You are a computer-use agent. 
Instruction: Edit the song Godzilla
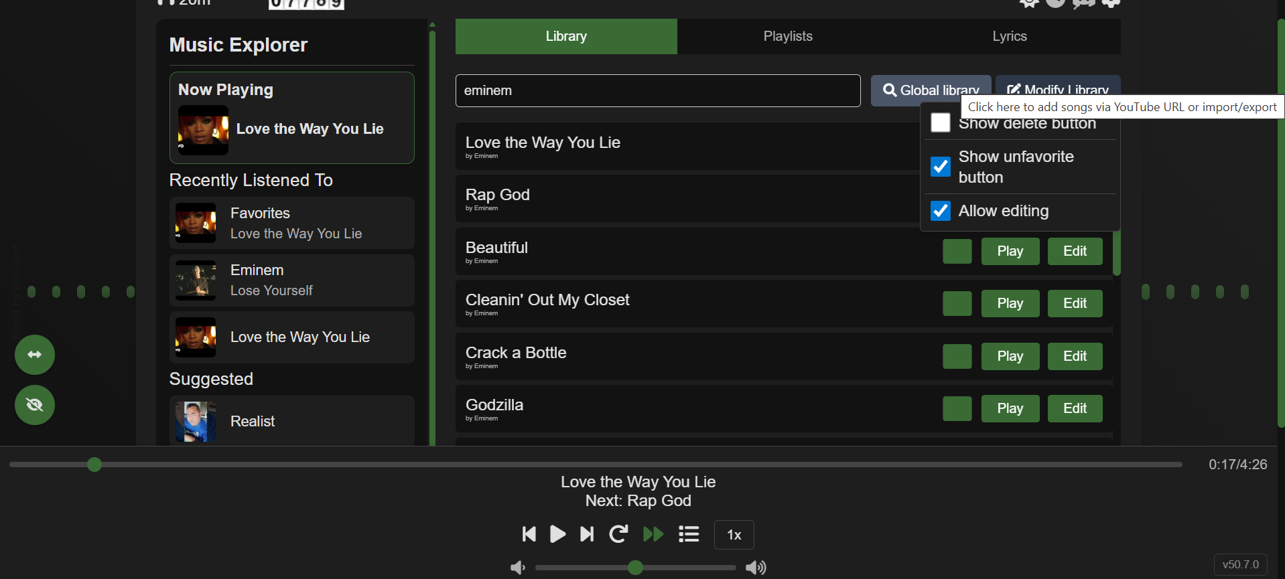coord(1075,408)
